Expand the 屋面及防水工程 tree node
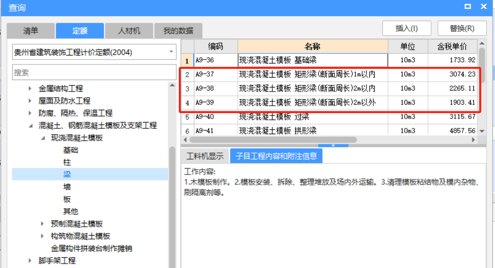The image size is (495, 268). [x=30, y=101]
